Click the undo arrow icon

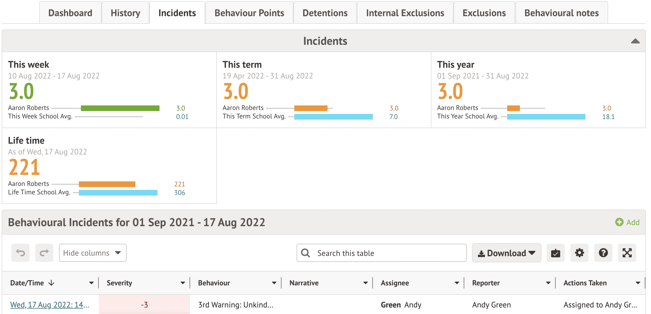(20, 253)
